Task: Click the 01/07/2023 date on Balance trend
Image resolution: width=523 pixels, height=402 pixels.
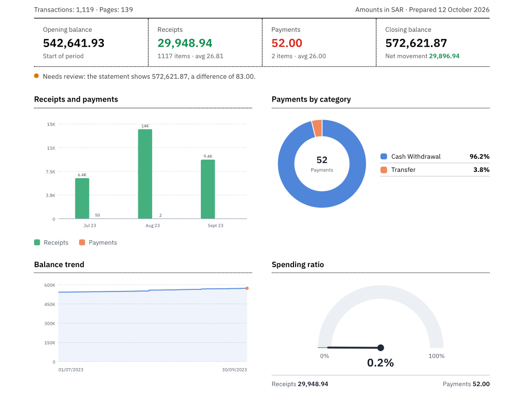Action: pyautogui.click(x=70, y=370)
